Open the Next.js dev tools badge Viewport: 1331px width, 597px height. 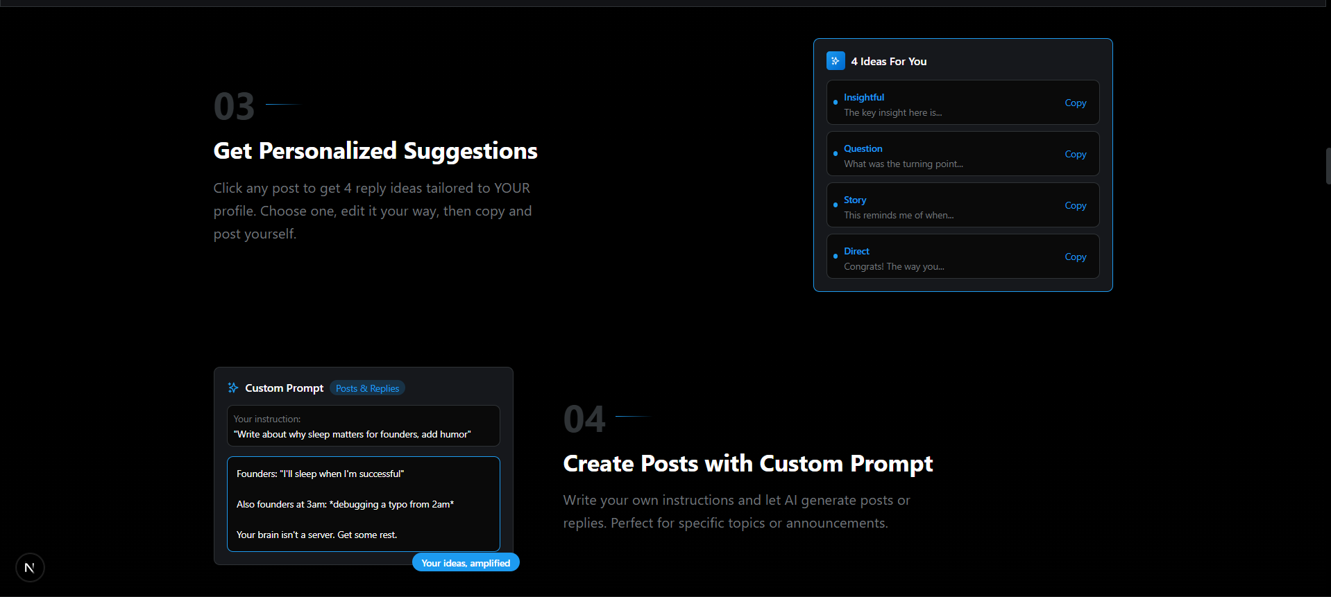(x=30, y=567)
